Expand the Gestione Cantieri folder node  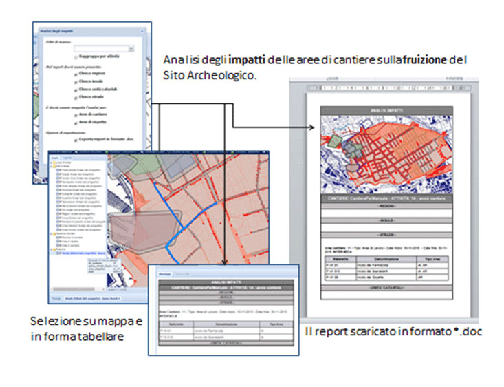(x=52, y=234)
